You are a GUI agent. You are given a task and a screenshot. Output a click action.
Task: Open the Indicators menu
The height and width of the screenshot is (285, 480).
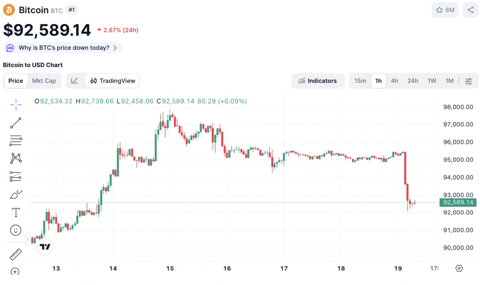click(x=317, y=81)
